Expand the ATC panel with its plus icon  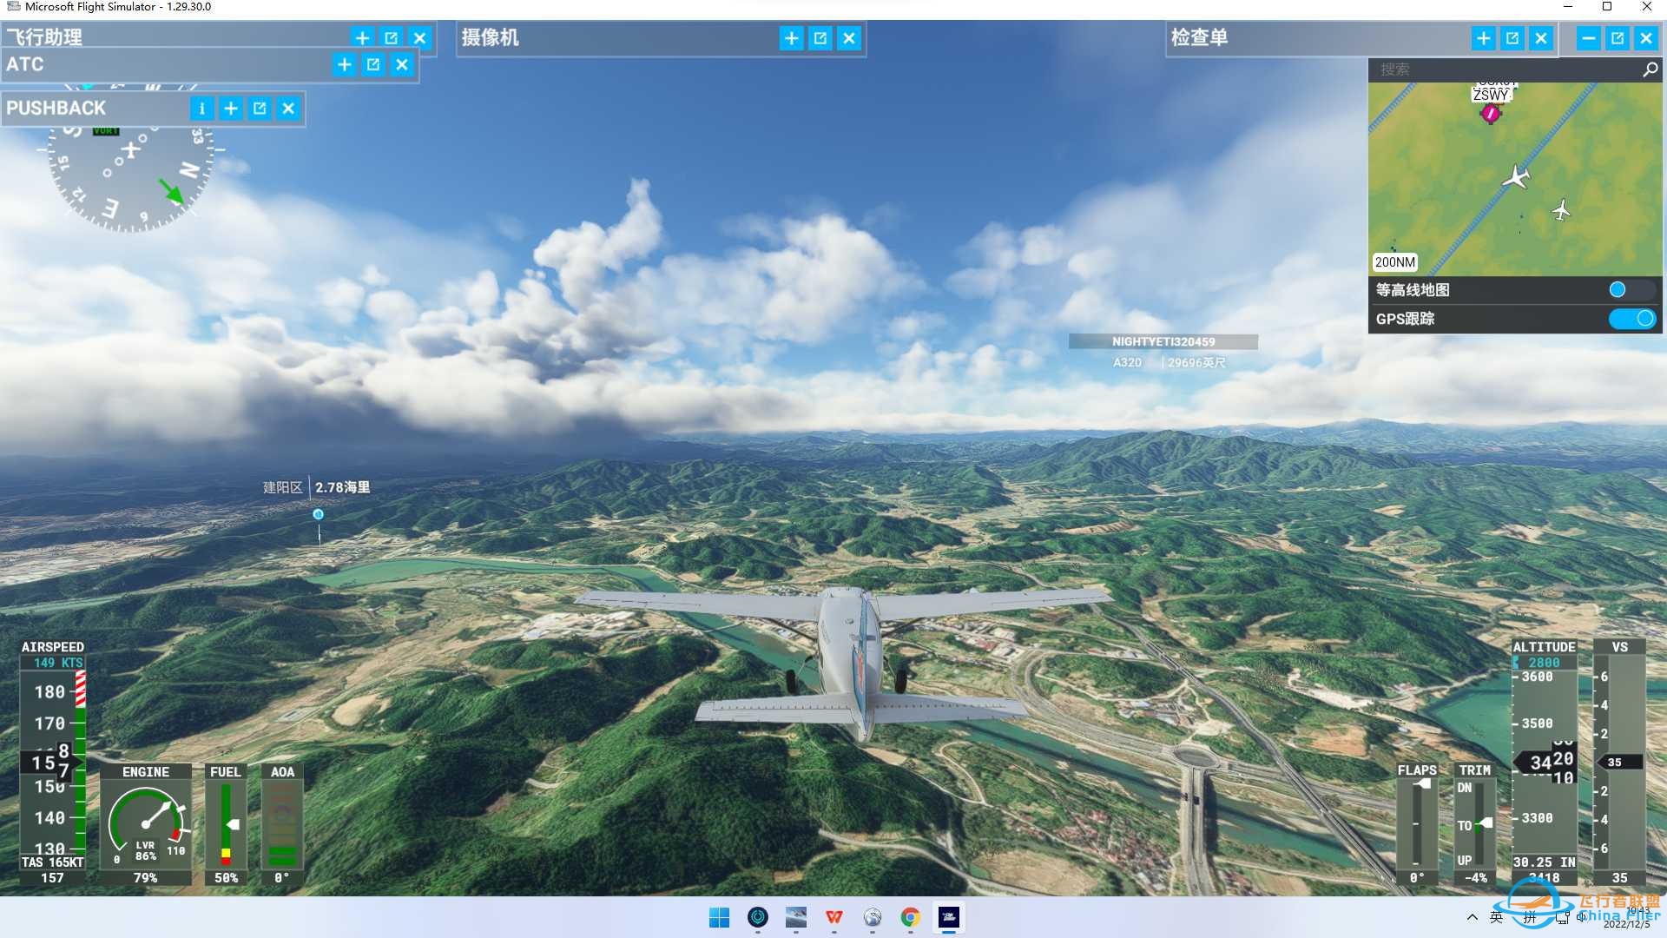pyautogui.click(x=345, y=64)
